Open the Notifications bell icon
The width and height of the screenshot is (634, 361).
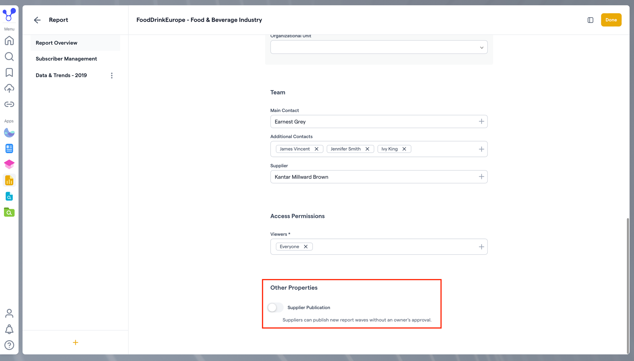pos(9,329)
